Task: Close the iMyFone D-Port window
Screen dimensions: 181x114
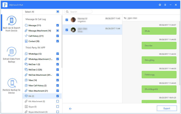Action: tap(176, 5)
